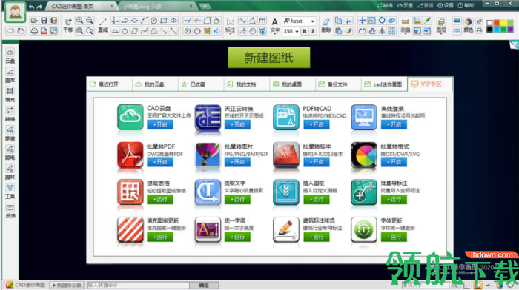Viewport: 519px width, 290px height.
Task: Select the purple color swatch
Action: pos(509,29)
